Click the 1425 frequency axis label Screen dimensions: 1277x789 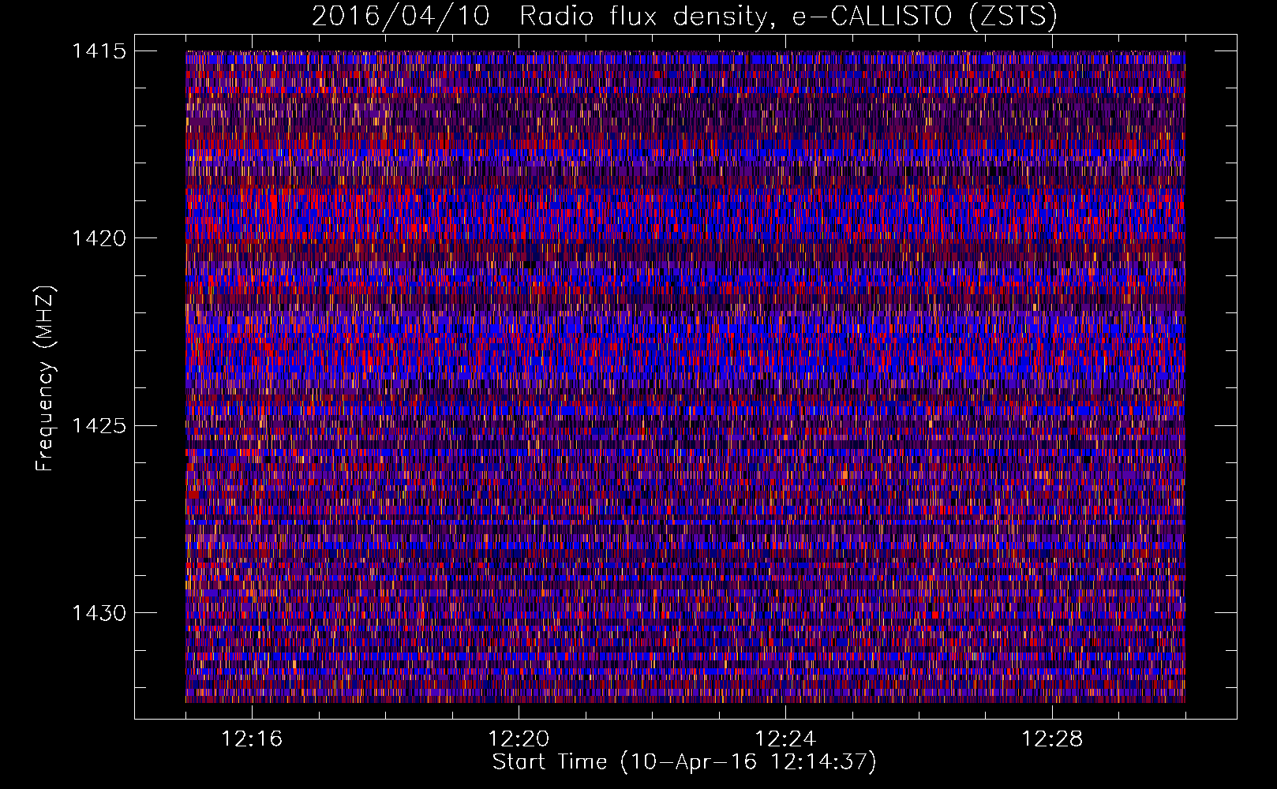click(x=99, y=426)
